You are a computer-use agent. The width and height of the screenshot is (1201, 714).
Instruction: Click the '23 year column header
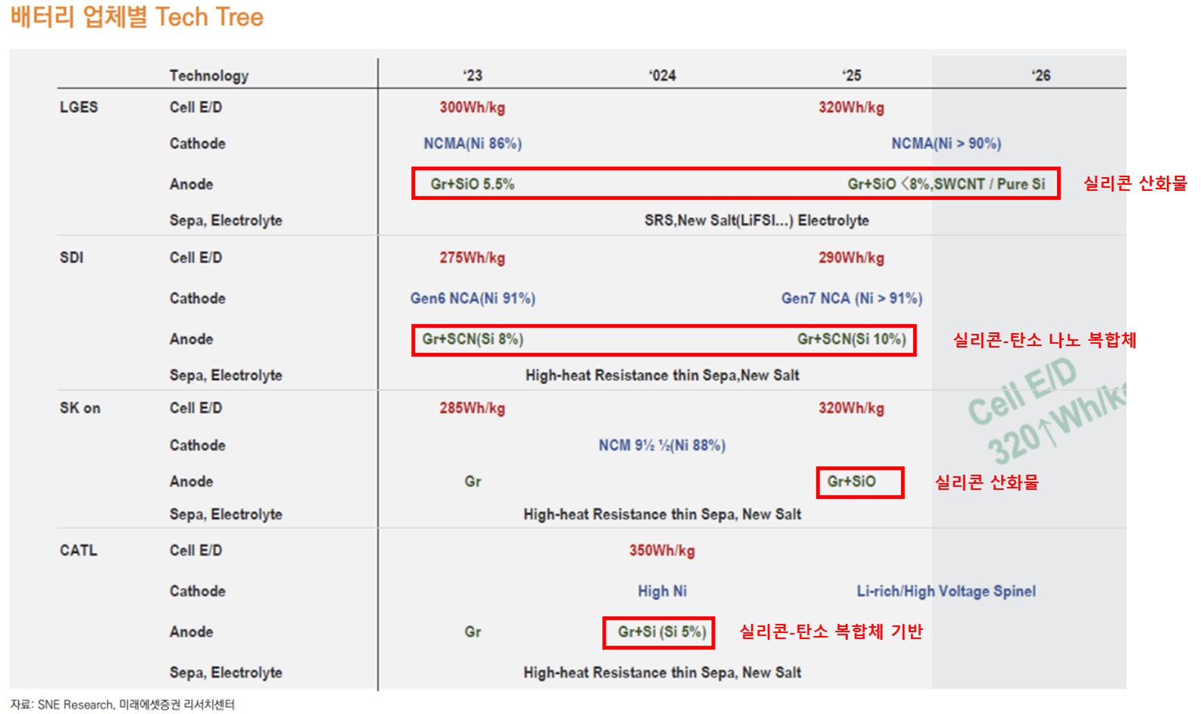pyautogui.click(x=473, y=76)
